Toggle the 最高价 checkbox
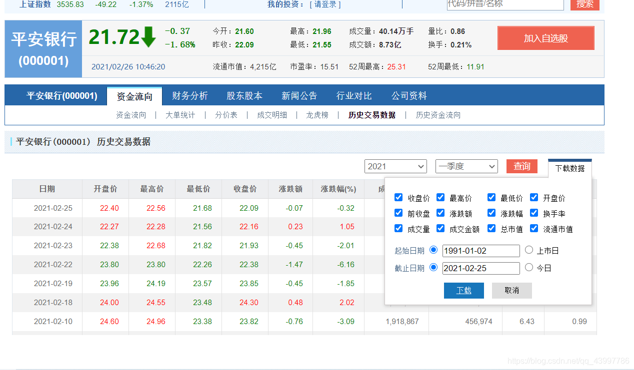Screen dimensions: 634x370 point(440,197)
